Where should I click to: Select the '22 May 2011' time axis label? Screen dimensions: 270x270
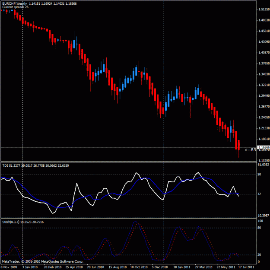226,267
